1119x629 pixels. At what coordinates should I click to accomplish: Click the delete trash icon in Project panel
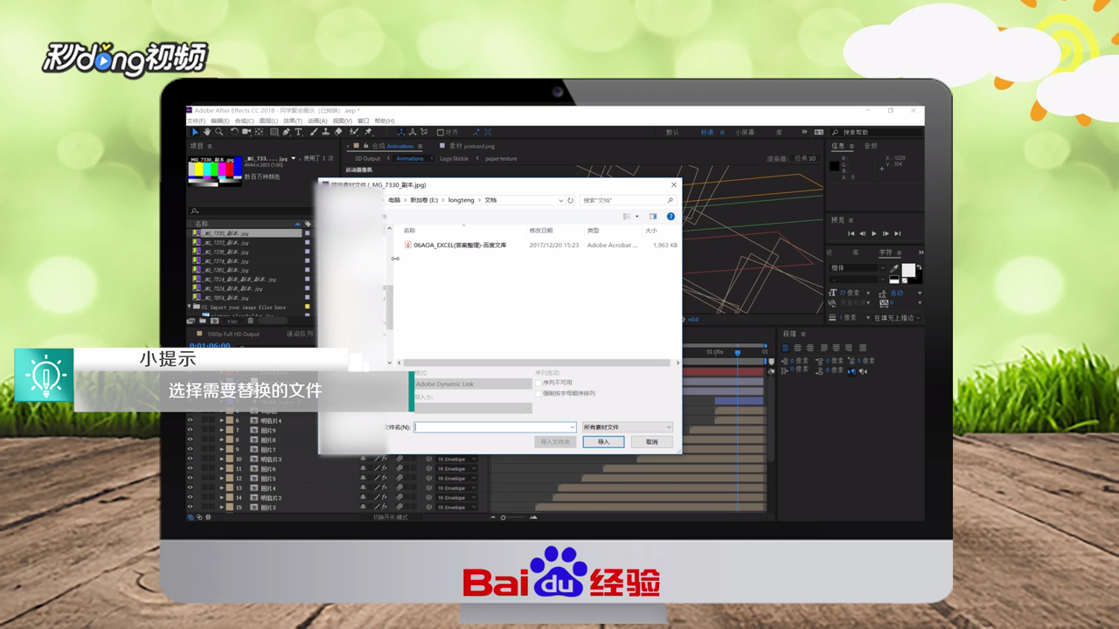[251, 321]
